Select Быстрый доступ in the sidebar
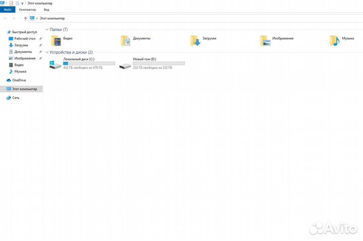 point(24,32)
